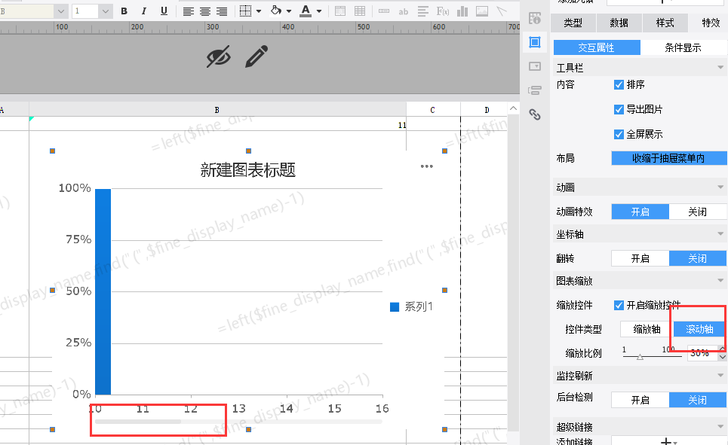Click the 缩放比例 percentage stepper arrows
Screen dimensions: 728x445
[x=723, y=352]
